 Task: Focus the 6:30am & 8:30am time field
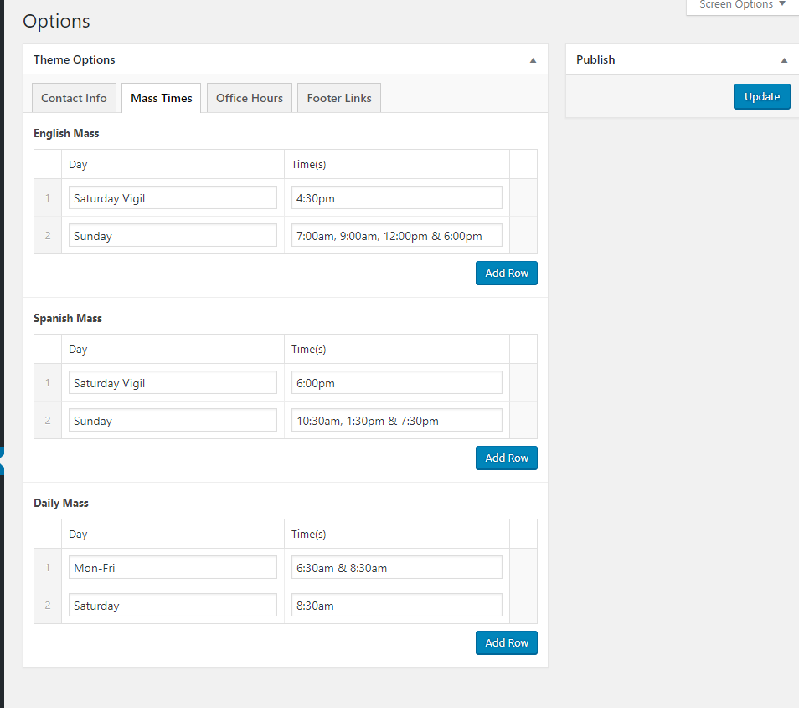click(x=396, y=568)
